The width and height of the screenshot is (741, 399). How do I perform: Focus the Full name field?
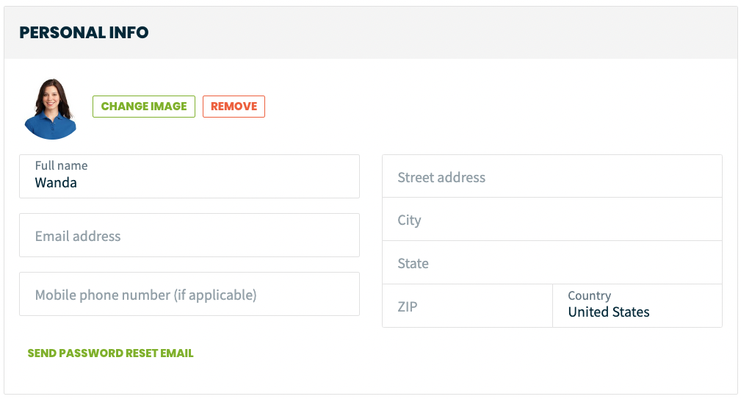[189, 176]
